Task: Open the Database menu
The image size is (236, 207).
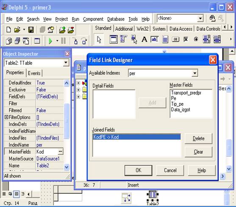Action: pyautogui.click(x=116, y=19)
